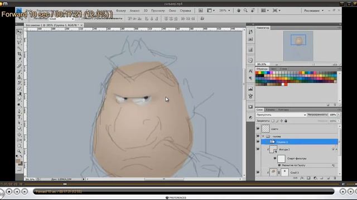Click the PREFERENCES label in the player
The width and height of the screenshot is (357, 200).
click(x=177, y=198)
